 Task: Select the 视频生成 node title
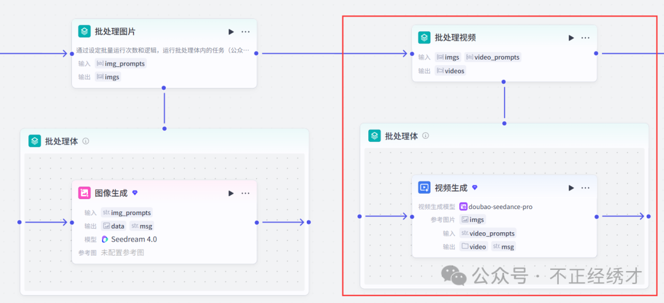point(451,187)
